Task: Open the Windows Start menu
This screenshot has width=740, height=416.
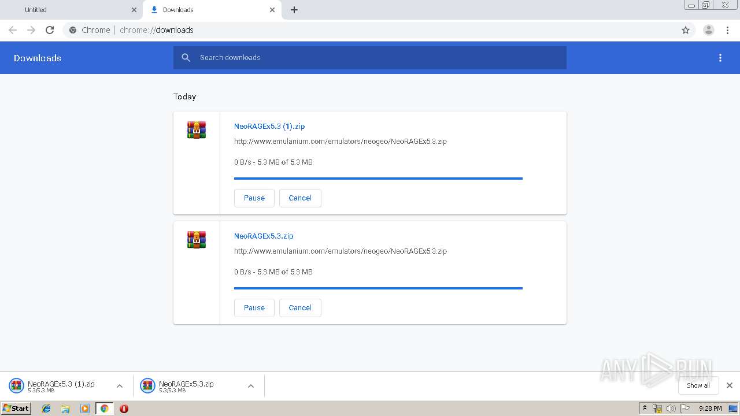Action: (x=16, y=408)
